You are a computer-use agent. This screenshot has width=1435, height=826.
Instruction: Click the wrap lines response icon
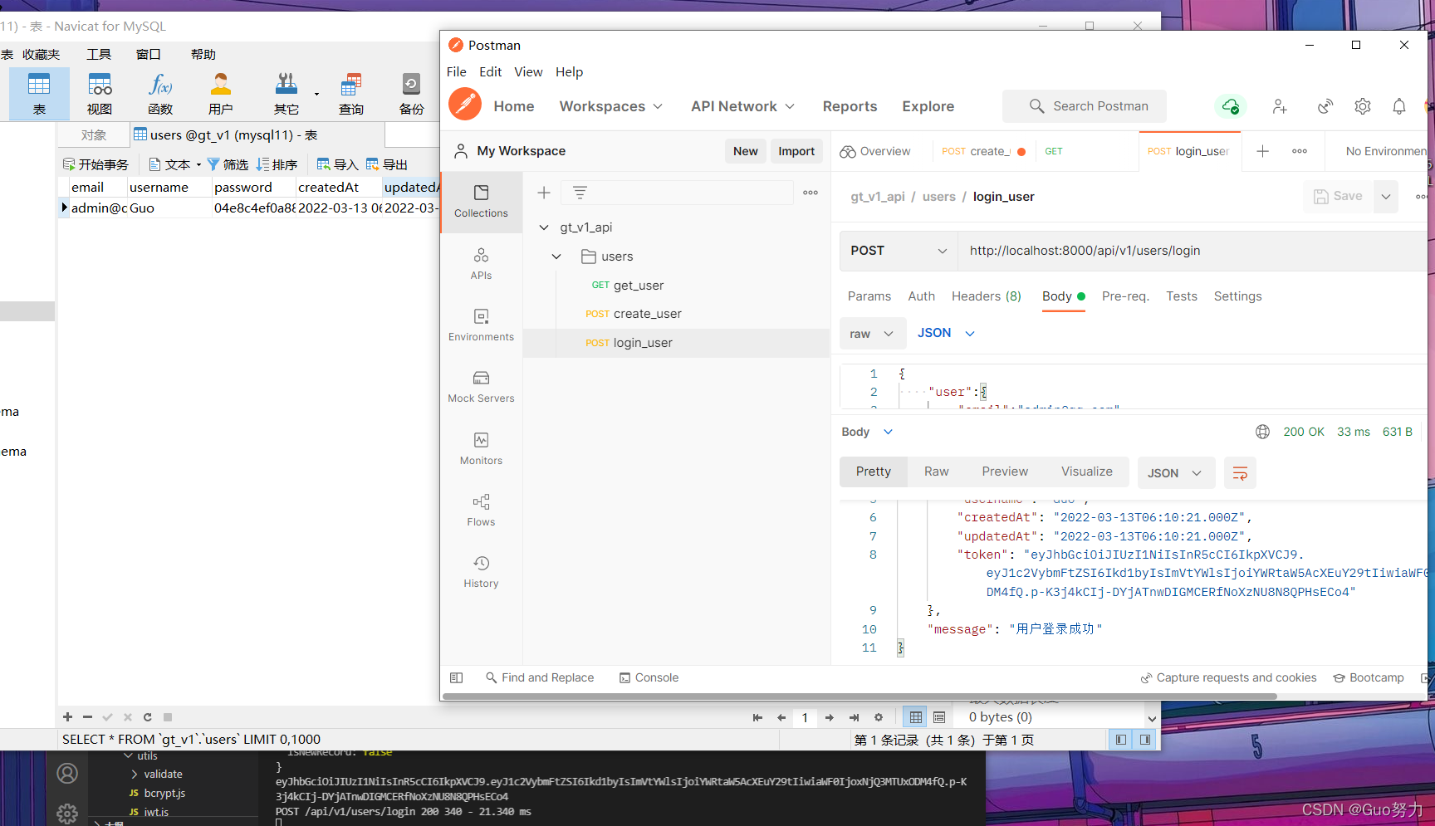click(x=1240, y=473)
